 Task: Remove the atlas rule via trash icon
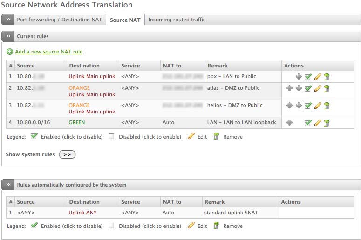(327, 88)
